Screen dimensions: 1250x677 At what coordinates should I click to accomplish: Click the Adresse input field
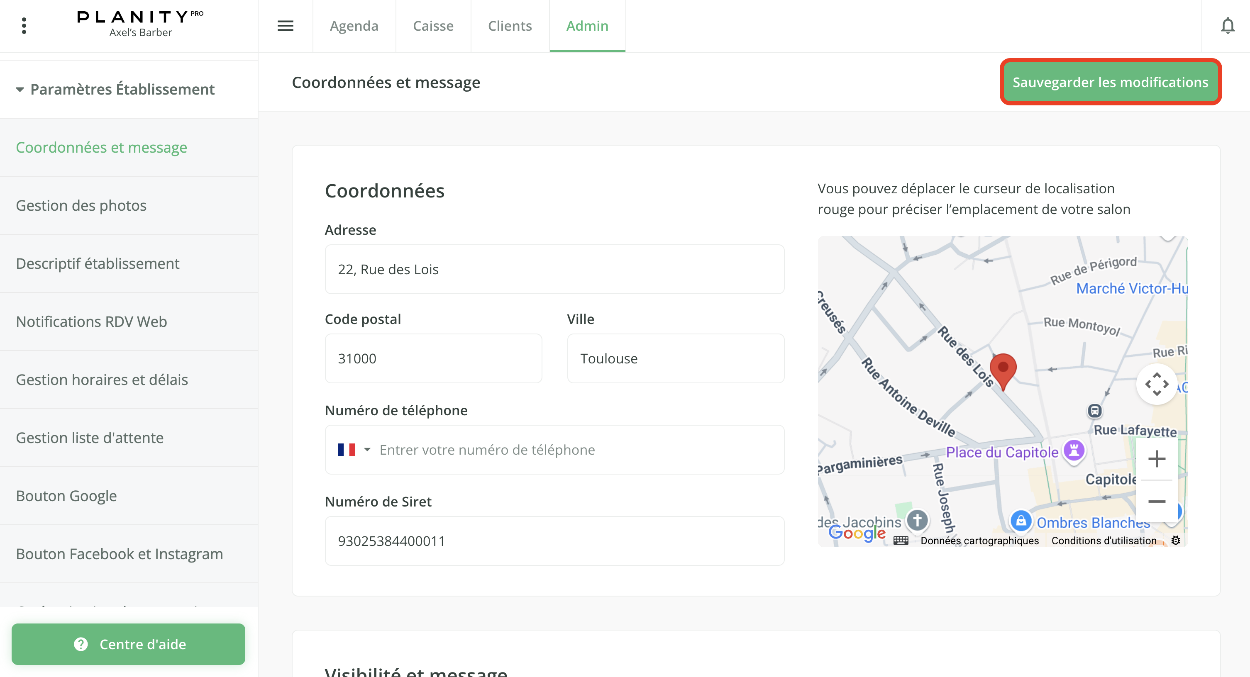(554, 269)
